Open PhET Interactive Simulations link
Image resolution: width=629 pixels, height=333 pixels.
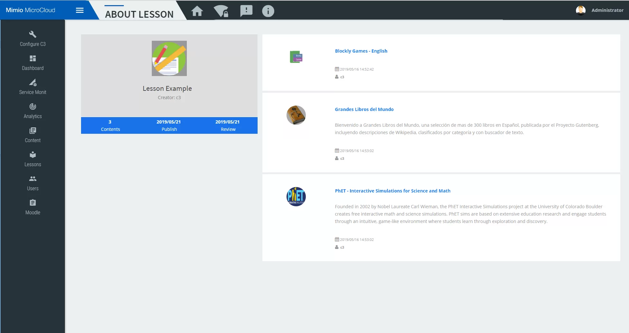[x=393, y=191]
